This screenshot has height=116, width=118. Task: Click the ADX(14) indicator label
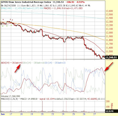point(5,63)
